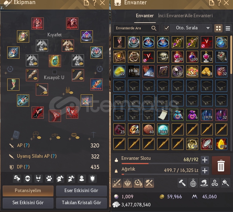Click the trash can delete icon
This screenshot has height=212, width=233.
221,165
